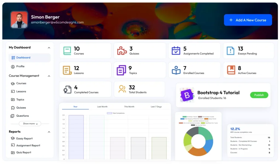
Task: Click Simon Berger's profile photo
Action: 19,20
